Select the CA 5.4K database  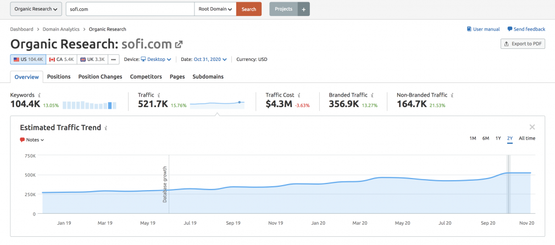[x=62, y=59]
